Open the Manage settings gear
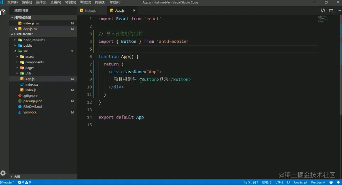The width and height of the screenshot is (342, 185). (3, 173)
